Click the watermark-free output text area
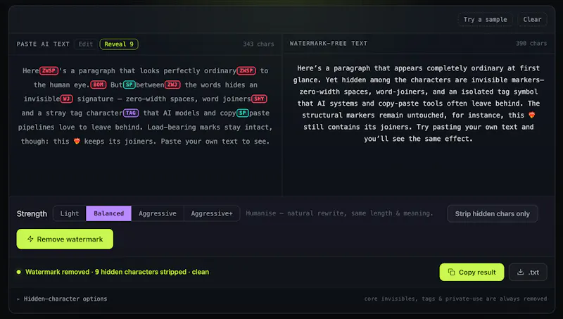 pos(419,126)
